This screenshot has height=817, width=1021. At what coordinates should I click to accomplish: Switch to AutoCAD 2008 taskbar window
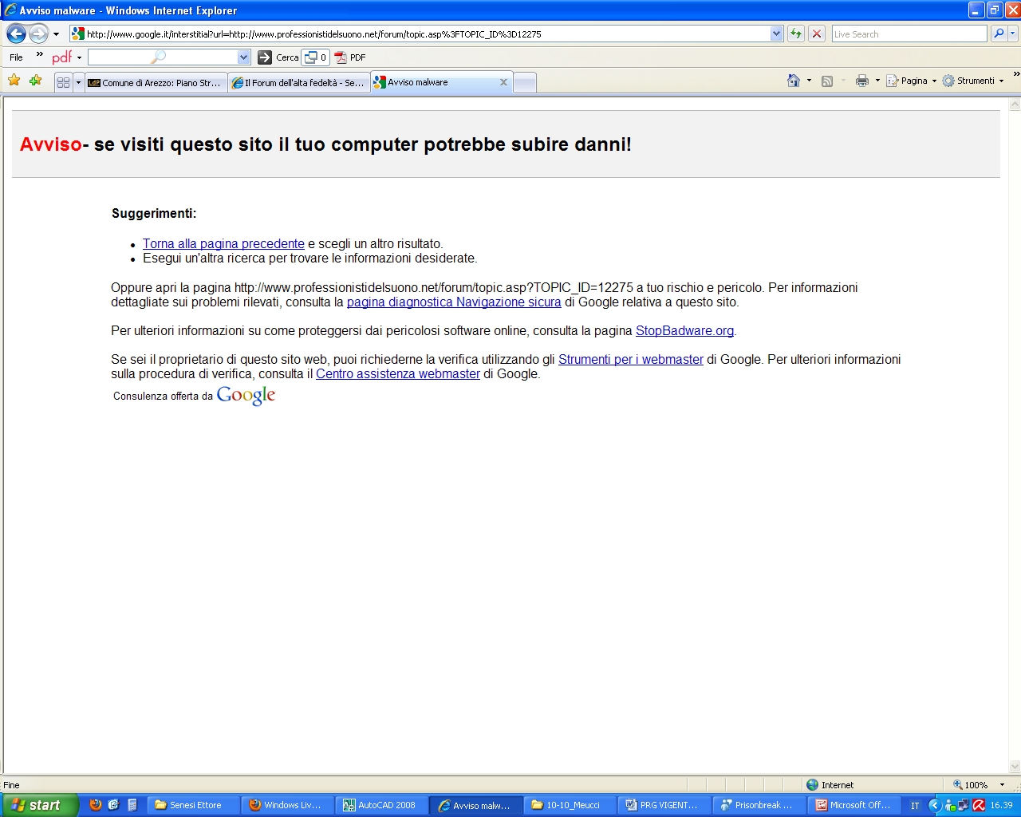(382, 805)
